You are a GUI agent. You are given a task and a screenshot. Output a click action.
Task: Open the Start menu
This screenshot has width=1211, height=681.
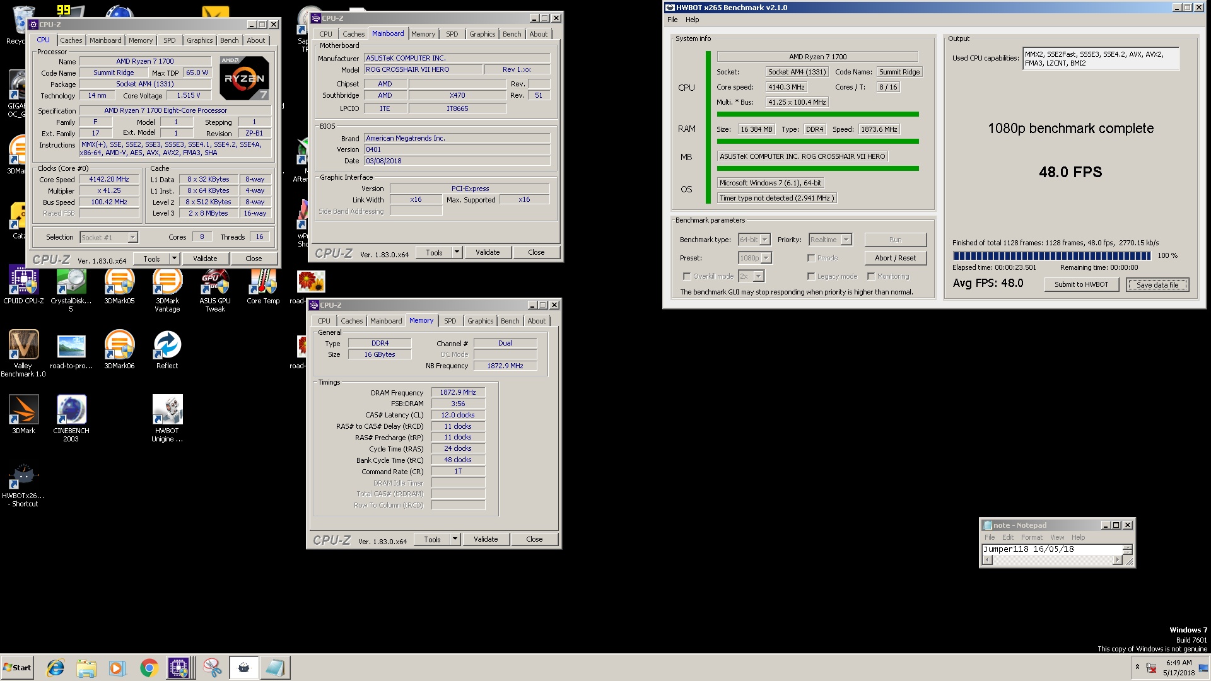point(17,668)
